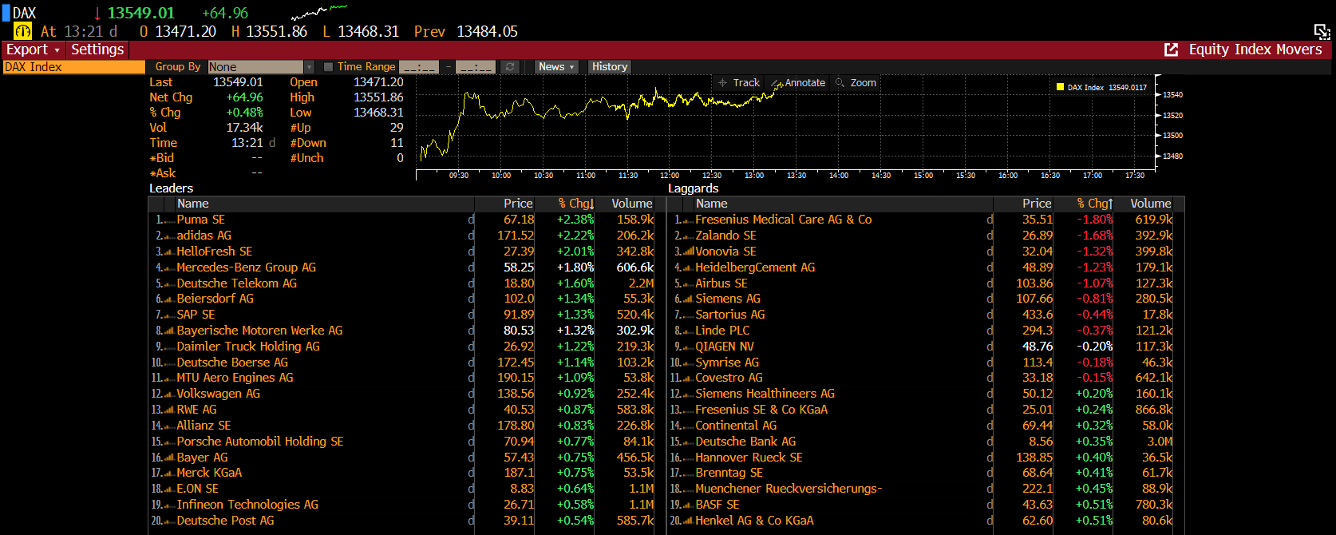1336x535 pixels.
Task: Sort Leaders by the % Chg column header
Action: (575, 204)
